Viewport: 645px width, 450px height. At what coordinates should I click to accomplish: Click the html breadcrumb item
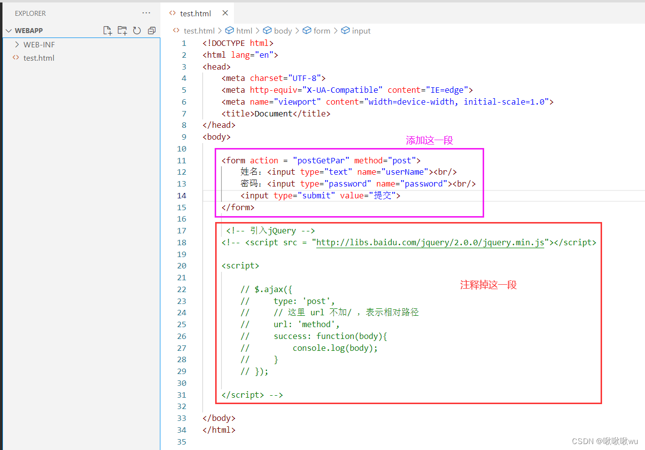coord(239,31)
